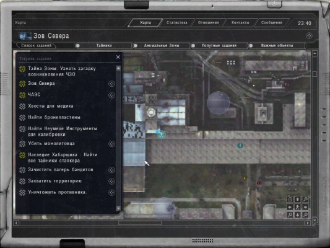330x248 pixels.
Task: Click the green marker near map top
Action: [139, 68]
